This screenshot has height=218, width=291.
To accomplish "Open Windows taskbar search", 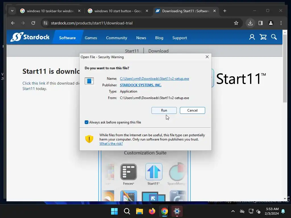I will (127, 211).
